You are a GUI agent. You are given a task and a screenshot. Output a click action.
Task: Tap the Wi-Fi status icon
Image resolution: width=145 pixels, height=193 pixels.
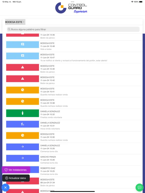point(132,2)
